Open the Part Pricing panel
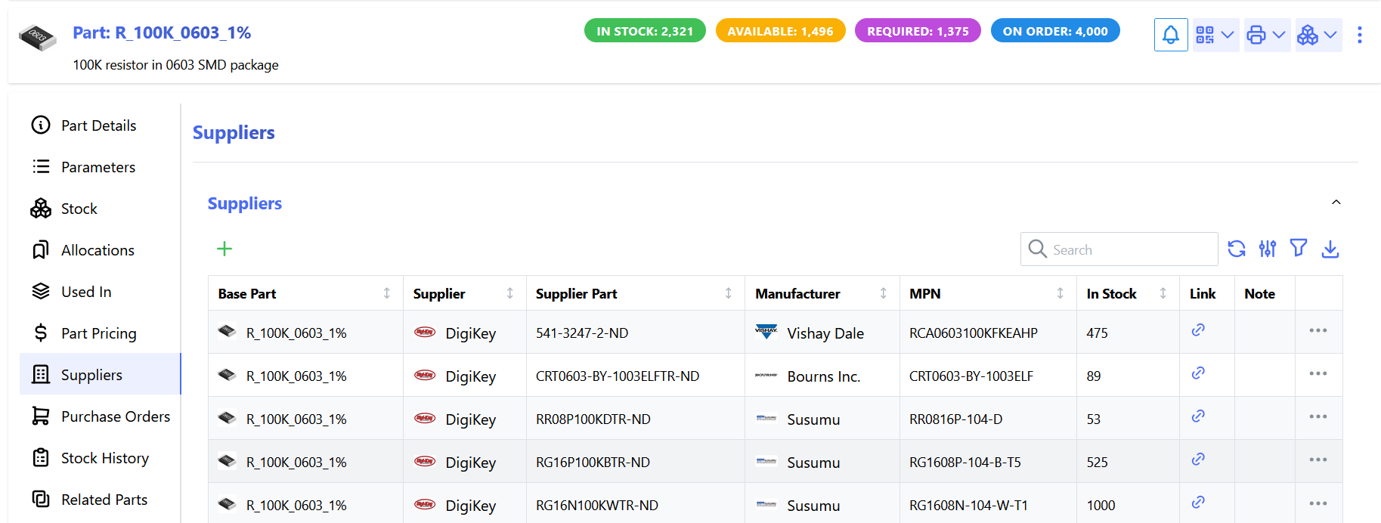This screenshot has width=1381, height=523. pyautogui.click(x=98, y=333)
